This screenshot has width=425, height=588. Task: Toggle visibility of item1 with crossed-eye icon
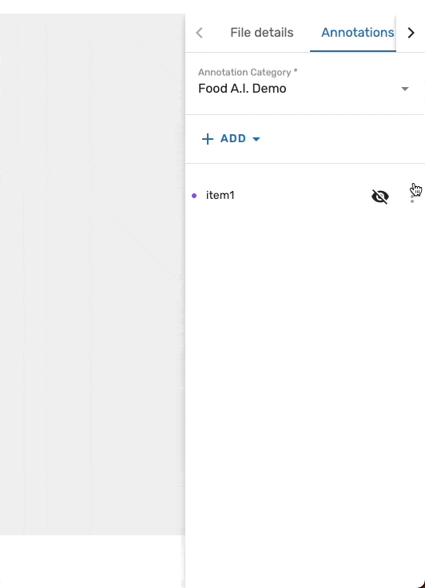point(380,196)
